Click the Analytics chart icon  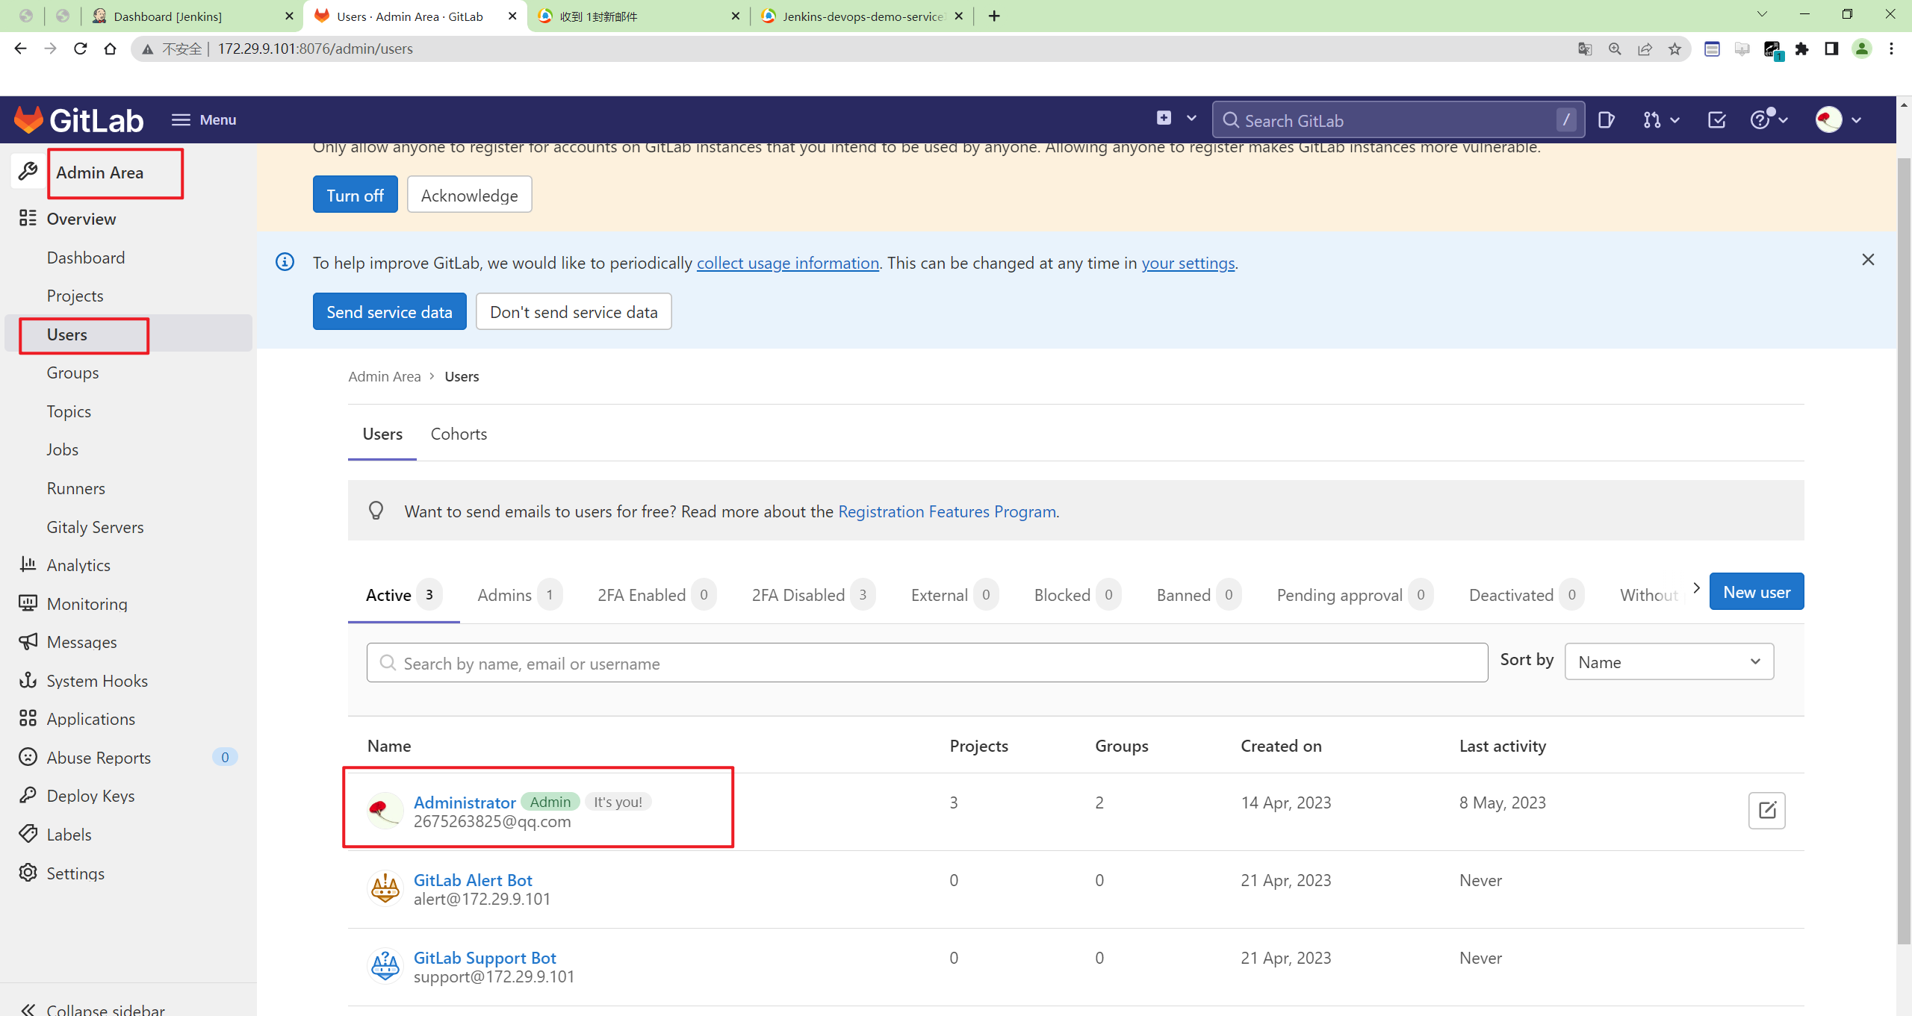[x=28, y=564]
